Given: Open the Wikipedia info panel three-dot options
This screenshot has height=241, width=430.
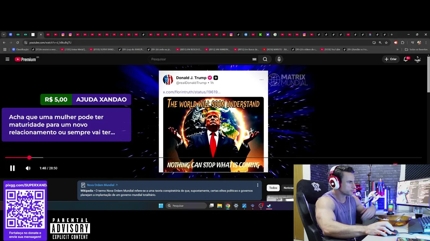Looking at the screenshot, I should (258, 185).
